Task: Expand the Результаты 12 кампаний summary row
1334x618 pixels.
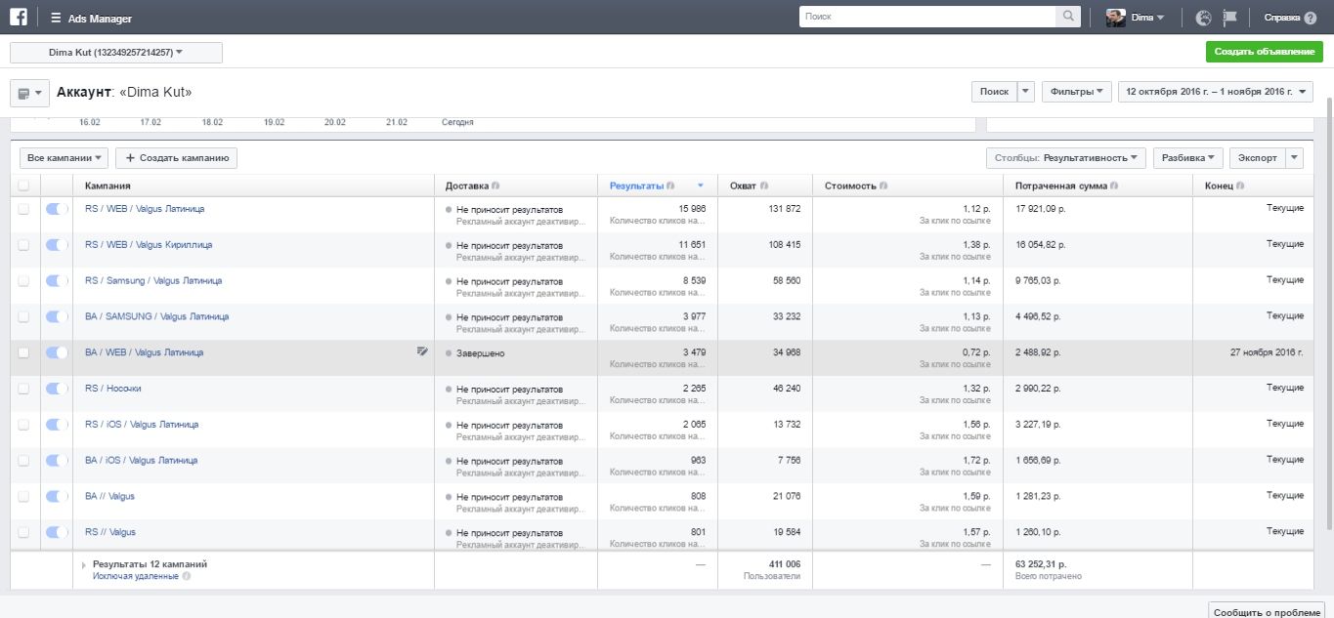Action: coord(84,565)
